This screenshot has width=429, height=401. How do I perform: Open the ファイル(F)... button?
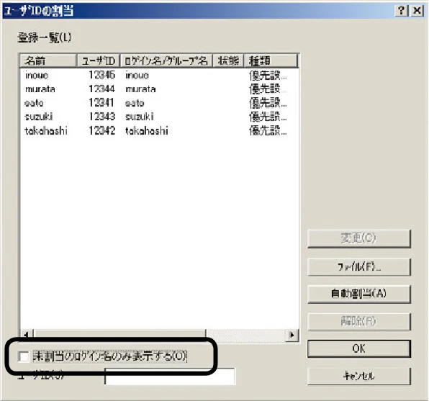pos(359,267)
